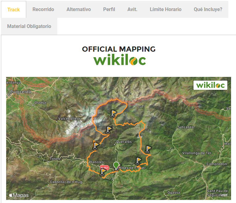Click the Apple Mapas logo

(19, 195)
